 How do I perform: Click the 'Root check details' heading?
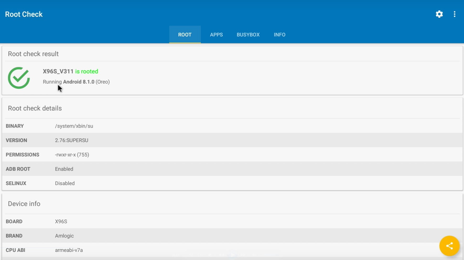[35, 108]
